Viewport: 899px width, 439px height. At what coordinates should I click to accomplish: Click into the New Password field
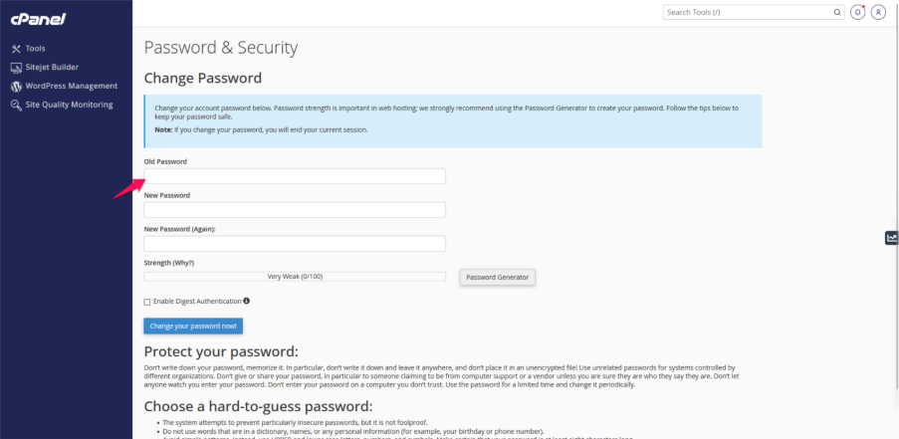pos(295,210)
